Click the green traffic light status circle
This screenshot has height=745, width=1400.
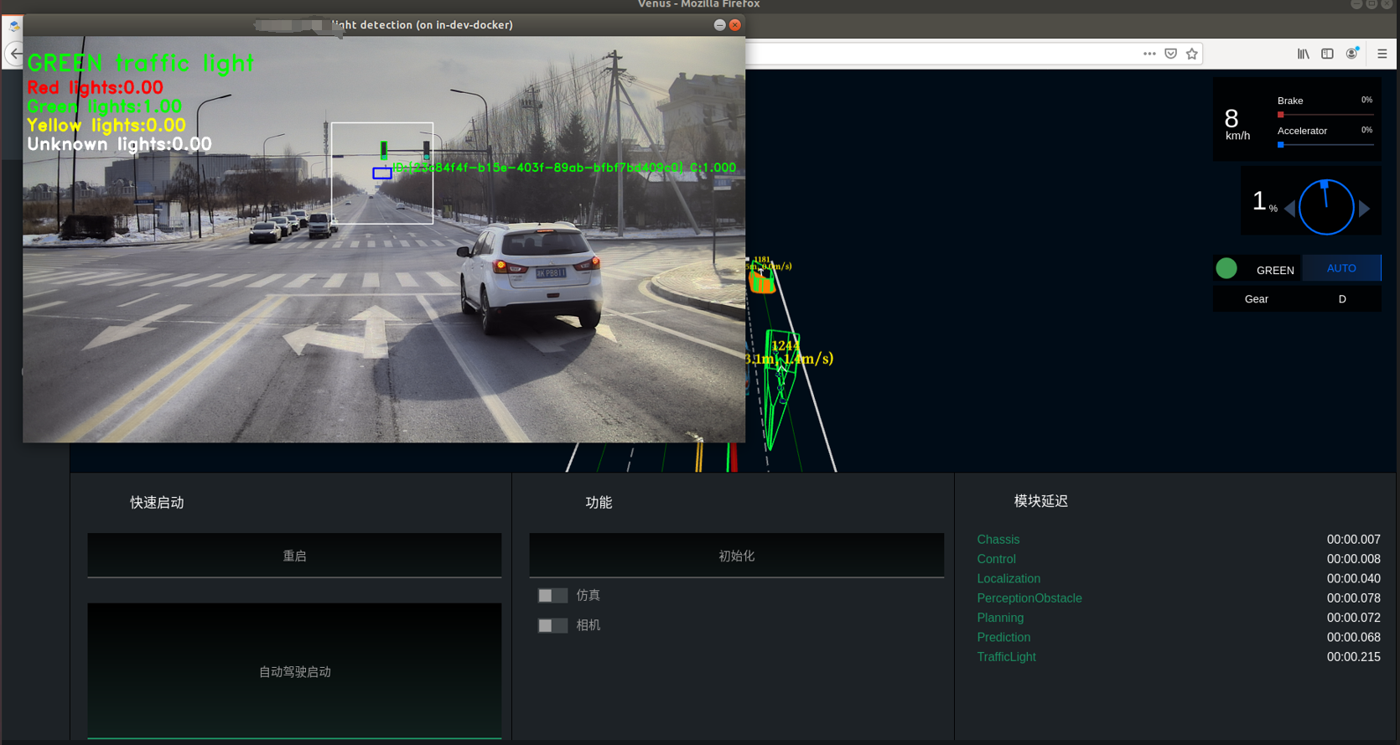pos(1226,268)
